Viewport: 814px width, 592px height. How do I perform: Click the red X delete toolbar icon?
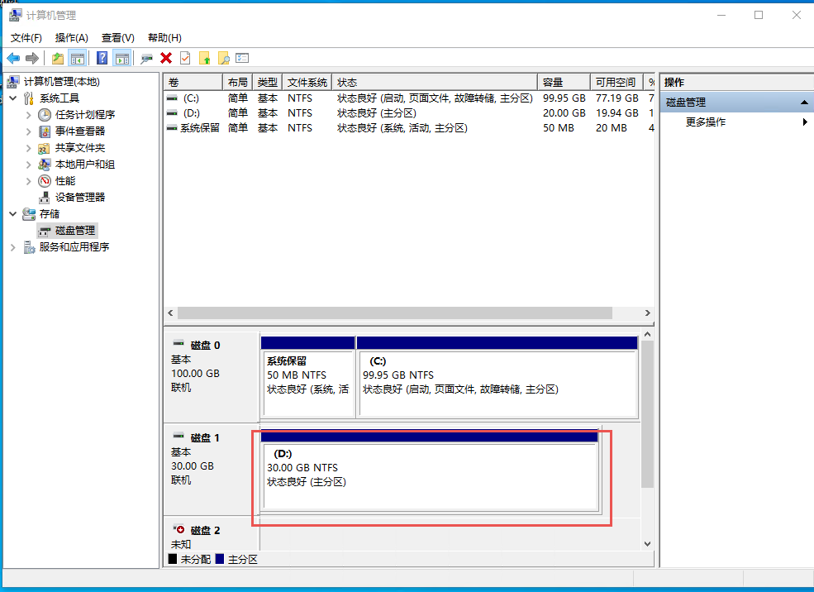click(x=166, y=58)
